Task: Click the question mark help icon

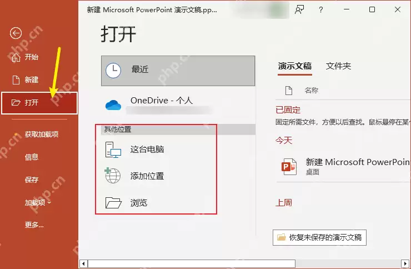Action: pyautogui.click(x=321, y=9)
